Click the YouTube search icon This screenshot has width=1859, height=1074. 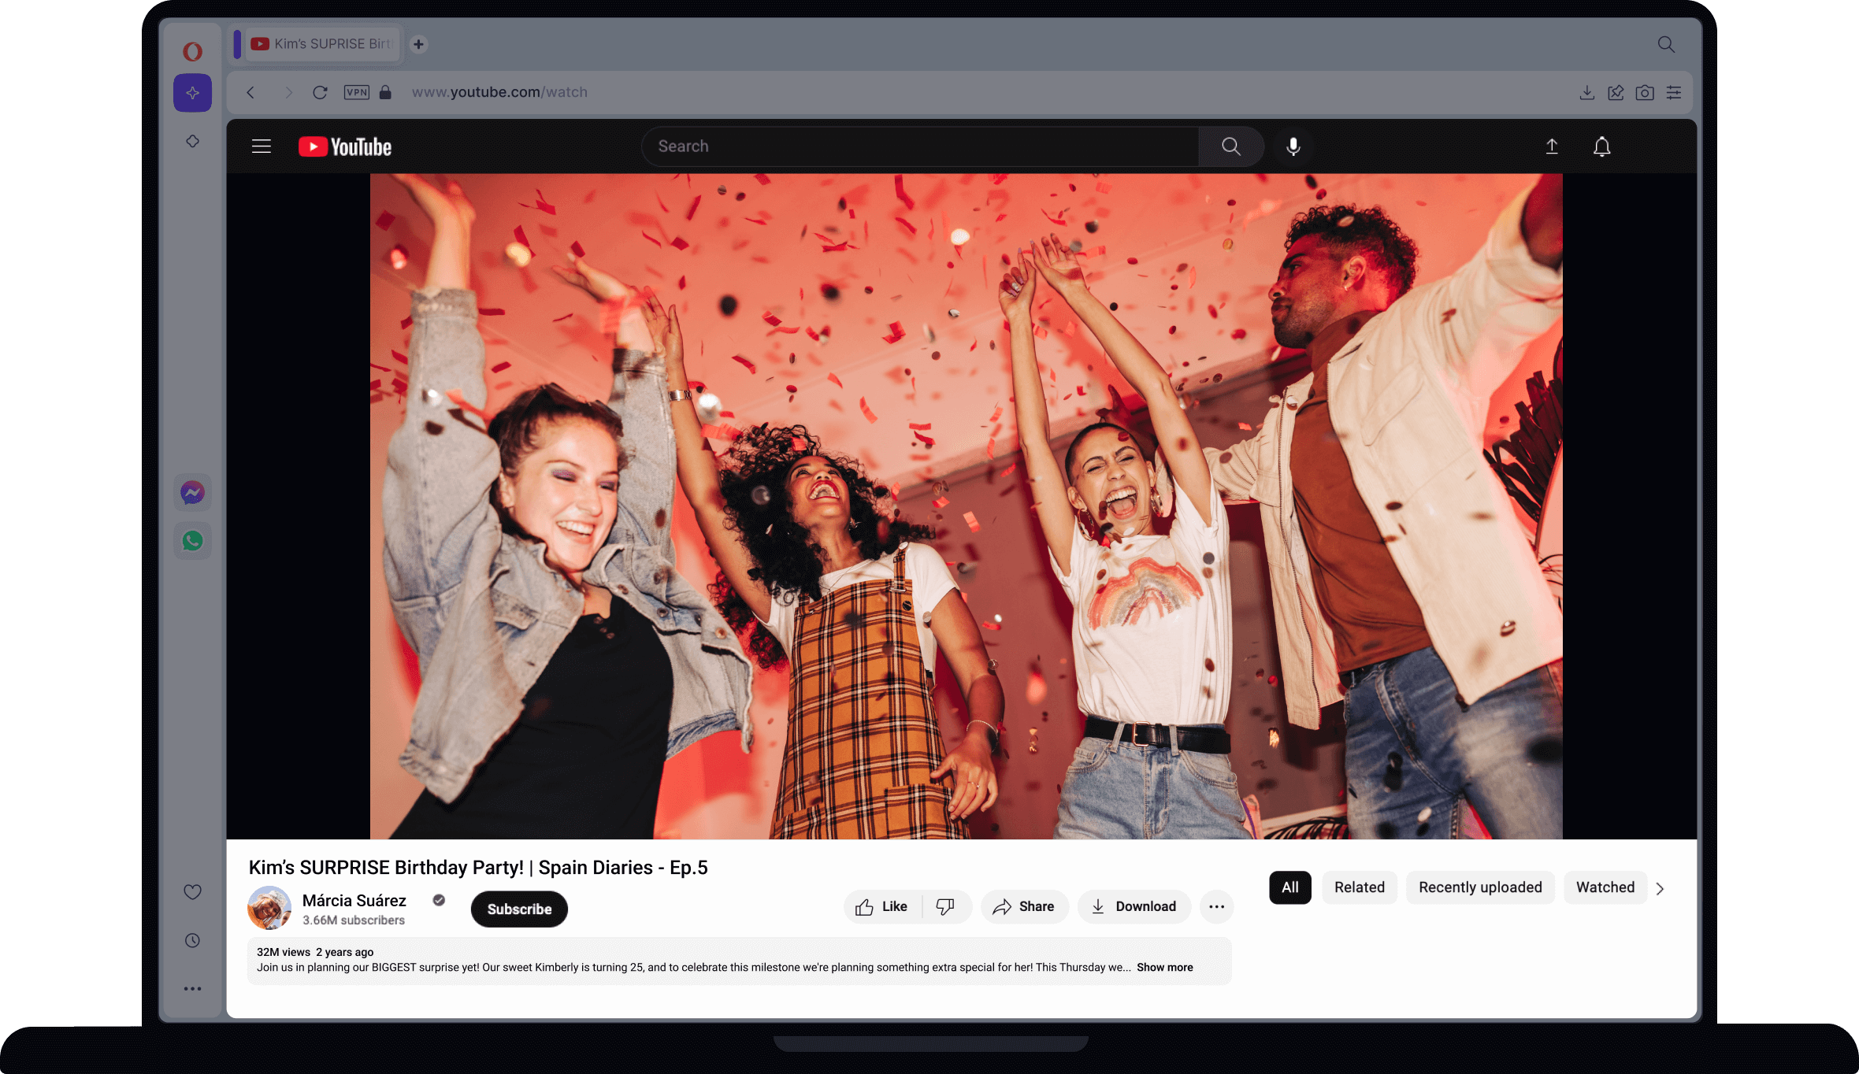pyautogui.click(x=1230, y=146)
